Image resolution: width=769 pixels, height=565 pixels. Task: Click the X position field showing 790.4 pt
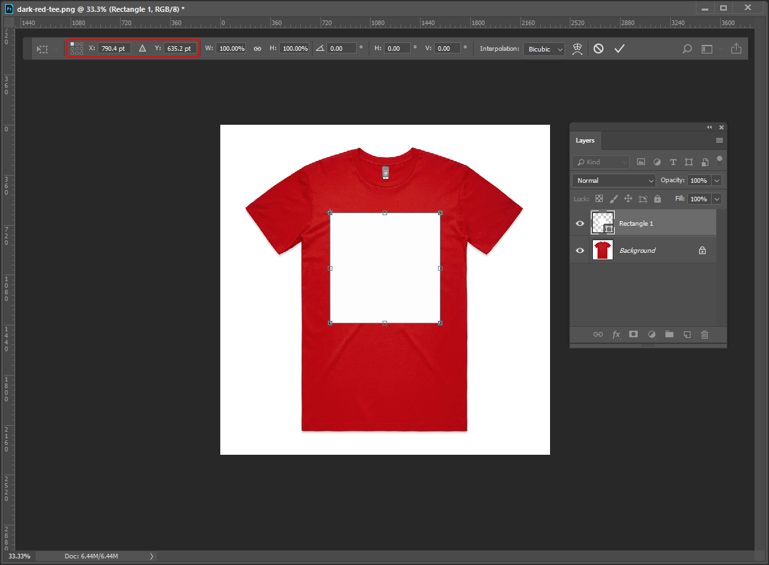click(x=114, y=48)
